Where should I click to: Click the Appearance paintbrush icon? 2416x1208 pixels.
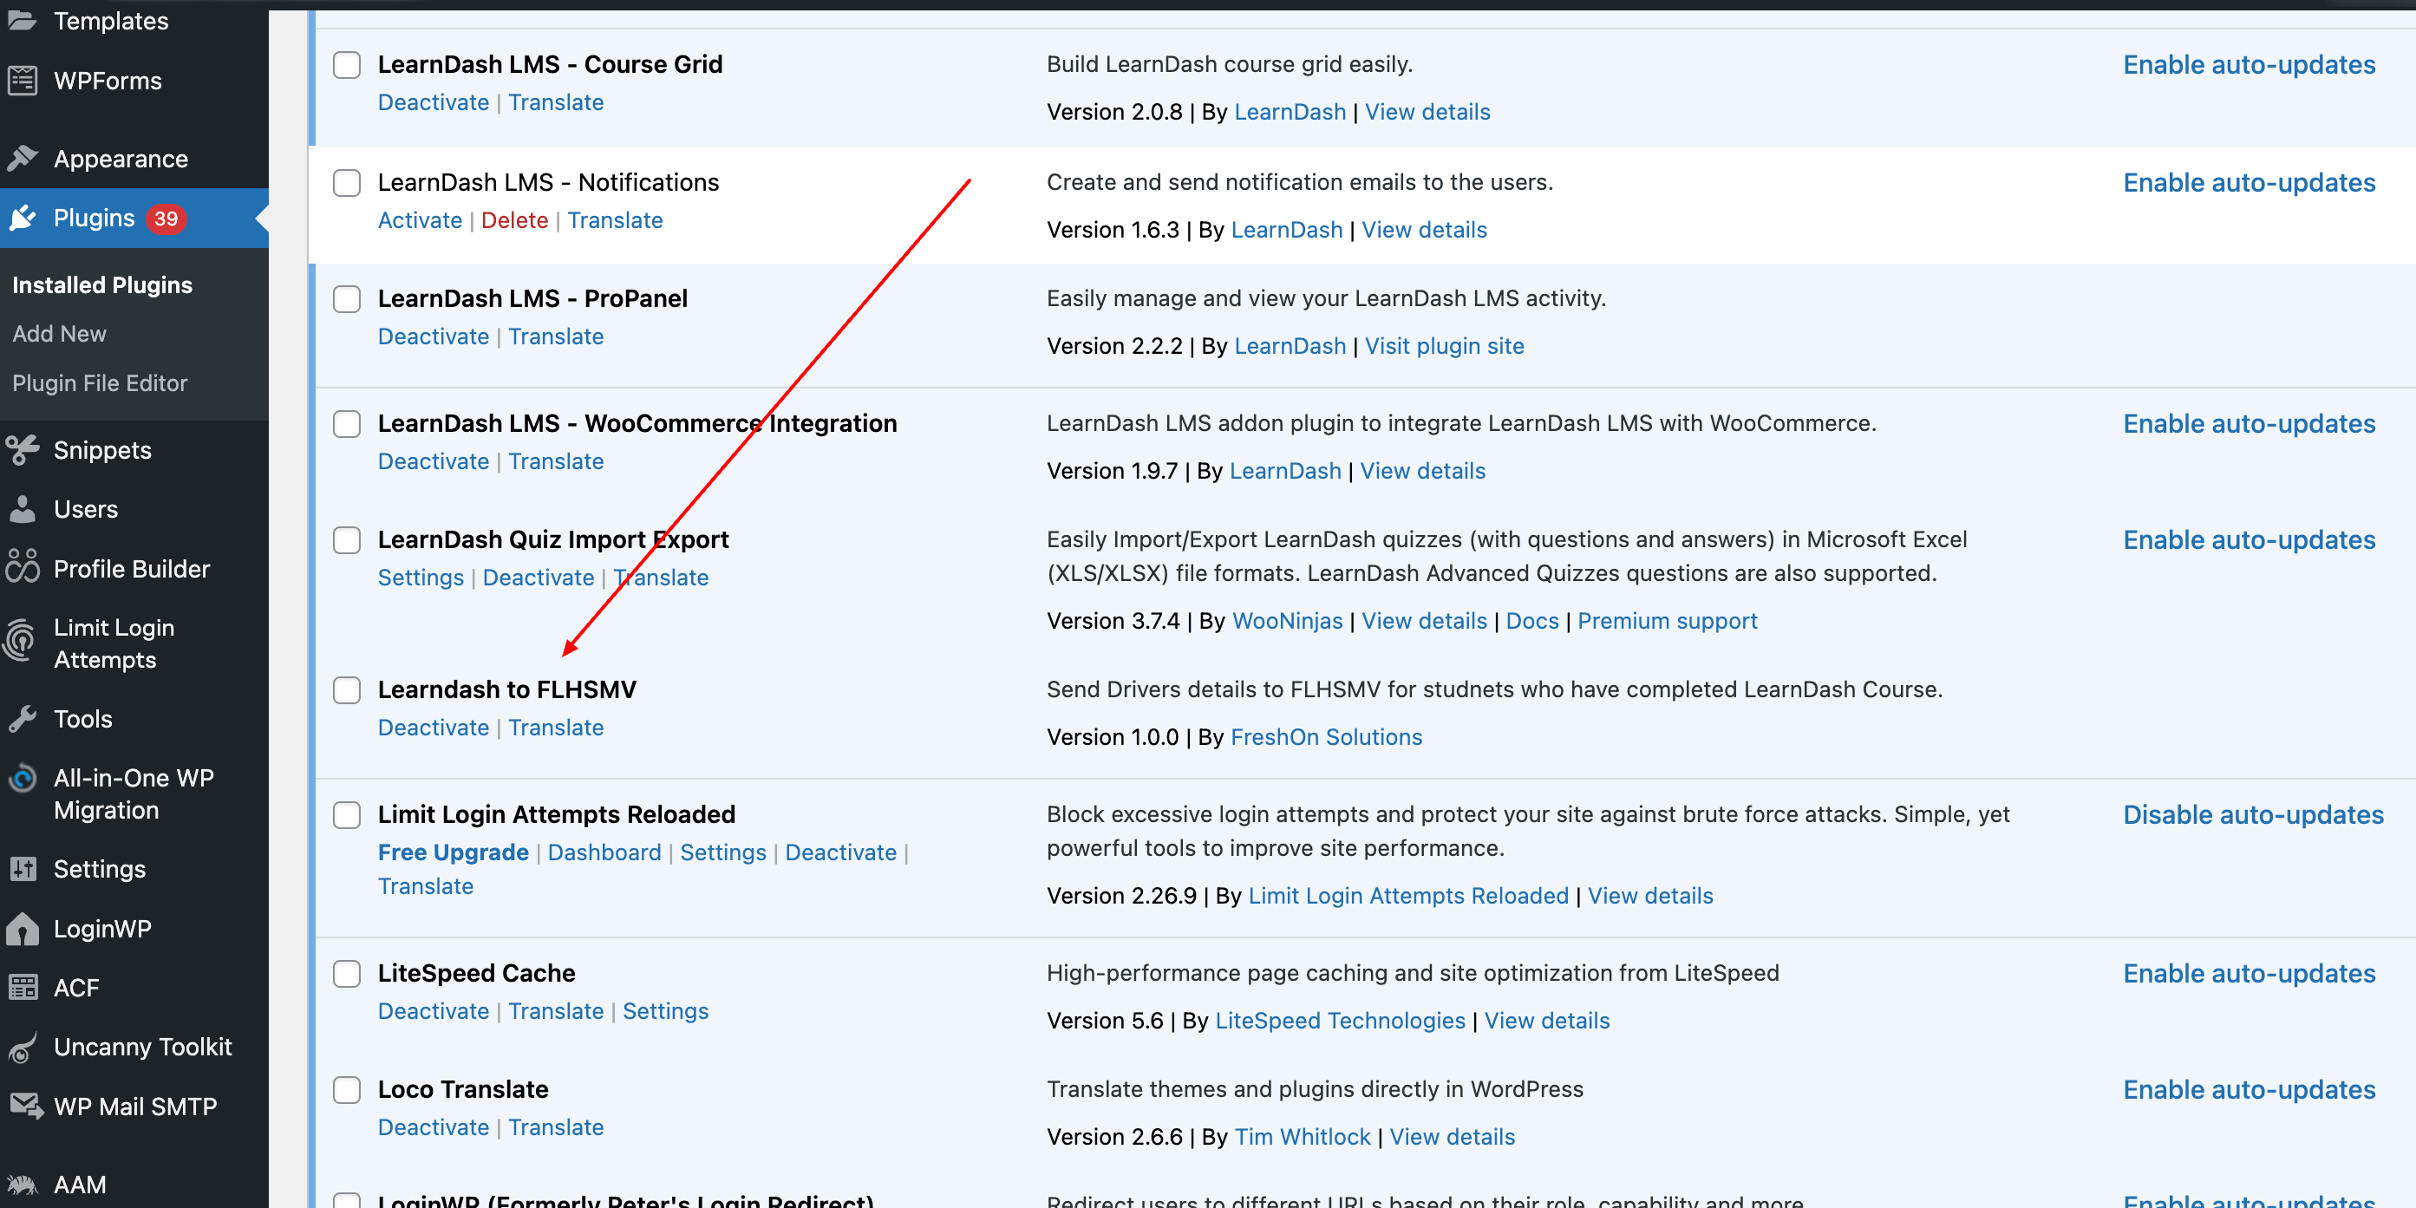coord(23,159)
